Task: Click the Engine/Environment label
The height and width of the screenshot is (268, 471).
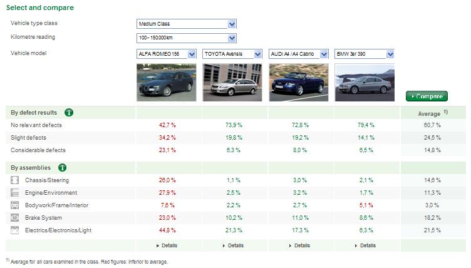Action: click(51, 193)
